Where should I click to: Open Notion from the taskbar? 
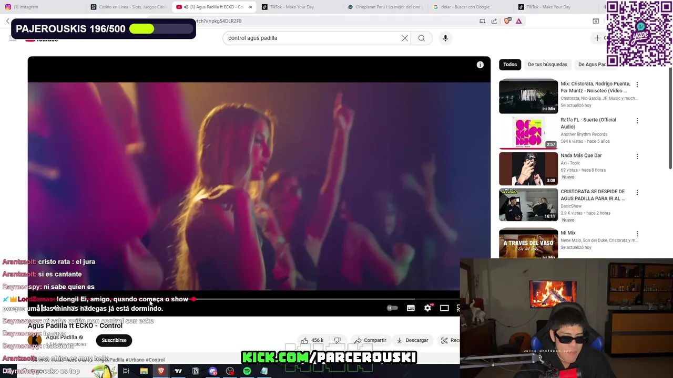196,371
